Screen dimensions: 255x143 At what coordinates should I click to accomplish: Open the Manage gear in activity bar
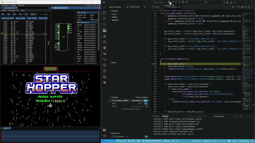tap(105, 136)
